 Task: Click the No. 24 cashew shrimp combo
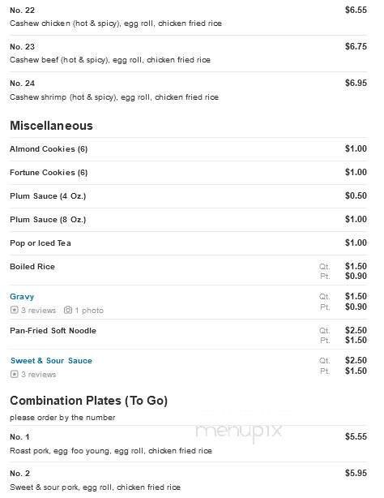188,90
